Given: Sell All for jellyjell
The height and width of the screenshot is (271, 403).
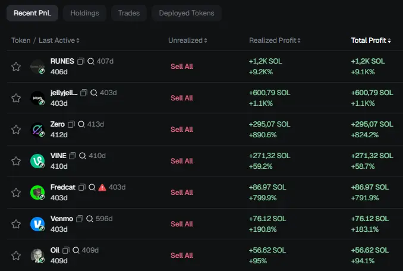Looking at the screenshot, I should click(182, 98).
